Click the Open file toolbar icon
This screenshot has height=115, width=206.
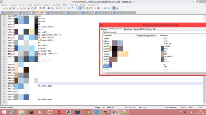pyautogui.click(x=7, y=8)
